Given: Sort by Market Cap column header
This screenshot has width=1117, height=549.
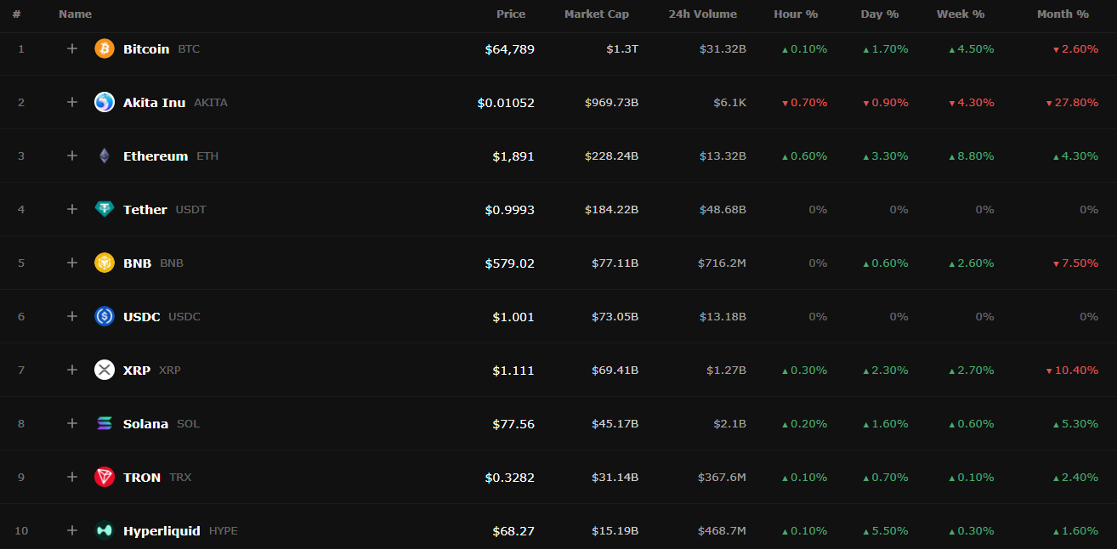Looking at the screenshot, I should [x=597, y=14].
